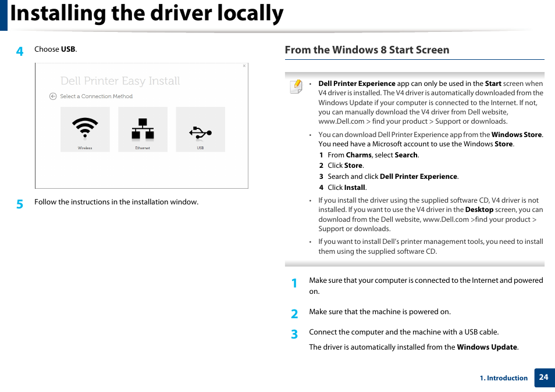Select the Ethernet connection icon
The image size is (555, 392).
tap(143, 130)
